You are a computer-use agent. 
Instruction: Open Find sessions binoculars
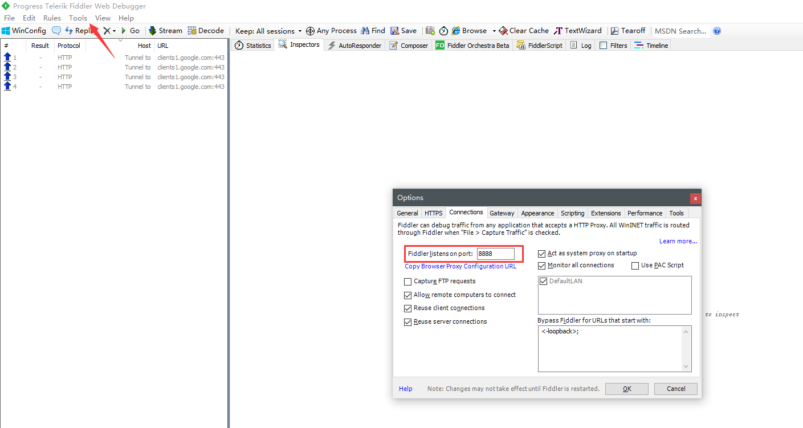[x=373, y=31]
